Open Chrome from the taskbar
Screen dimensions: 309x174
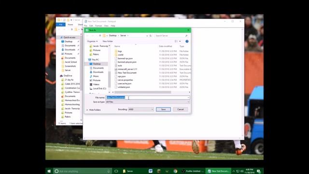point(175,171)
